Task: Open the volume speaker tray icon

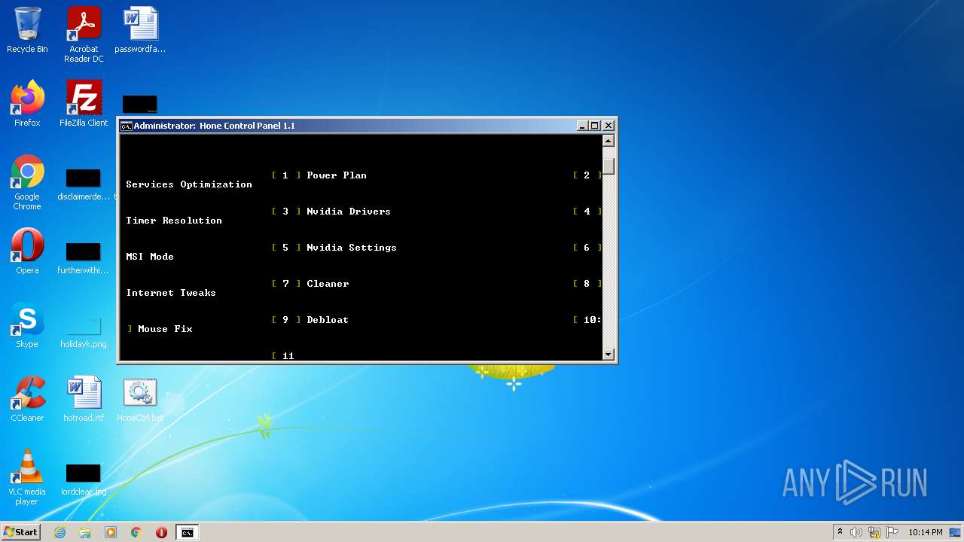Action: [856, 532]
